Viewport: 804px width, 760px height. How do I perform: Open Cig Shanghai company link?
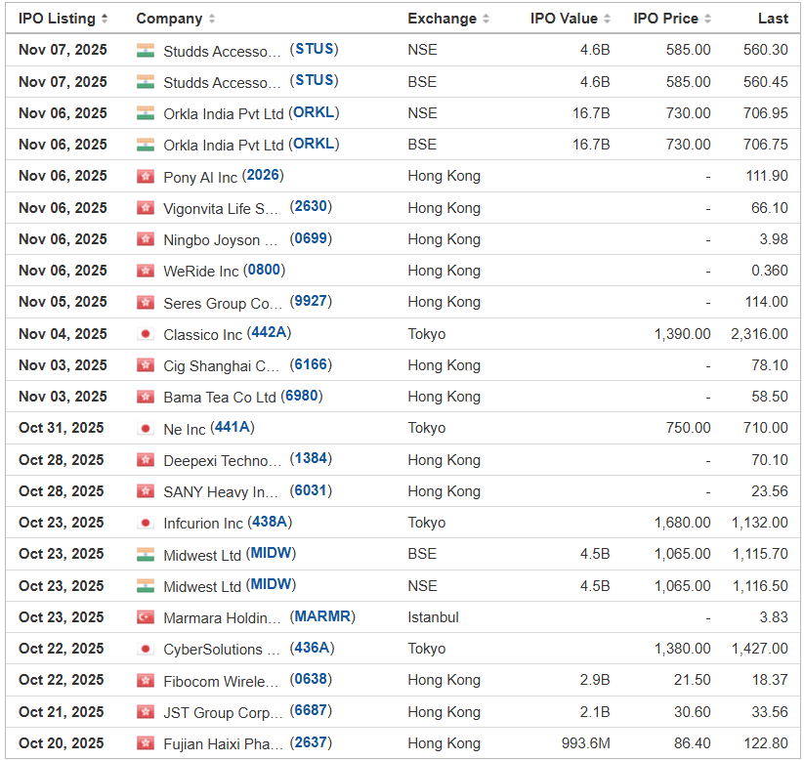click(x=222, y=366)
